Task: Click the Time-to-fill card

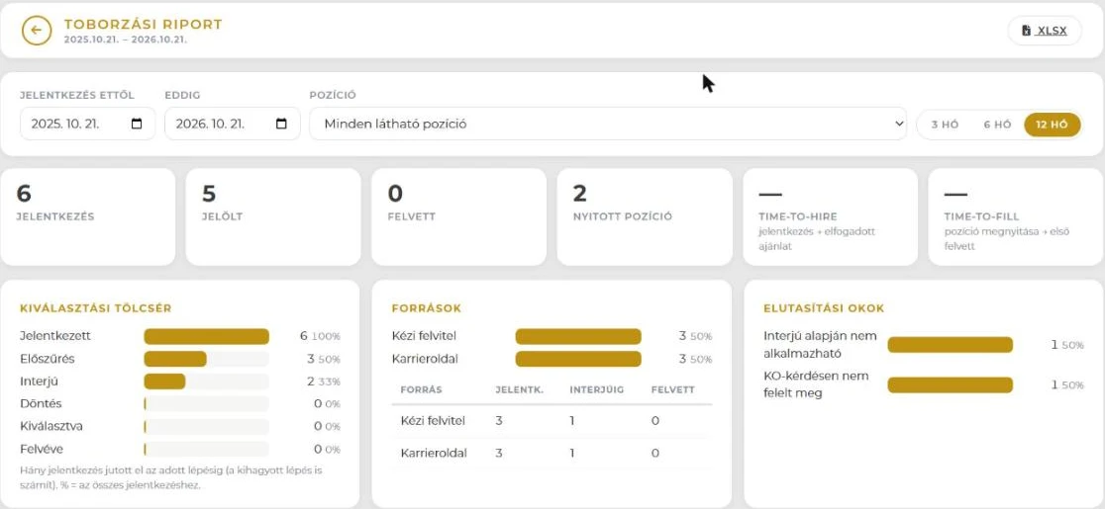Action: click(x=1016, y=216)
